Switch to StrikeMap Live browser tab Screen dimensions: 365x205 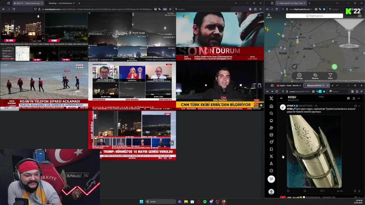[60, 3]
